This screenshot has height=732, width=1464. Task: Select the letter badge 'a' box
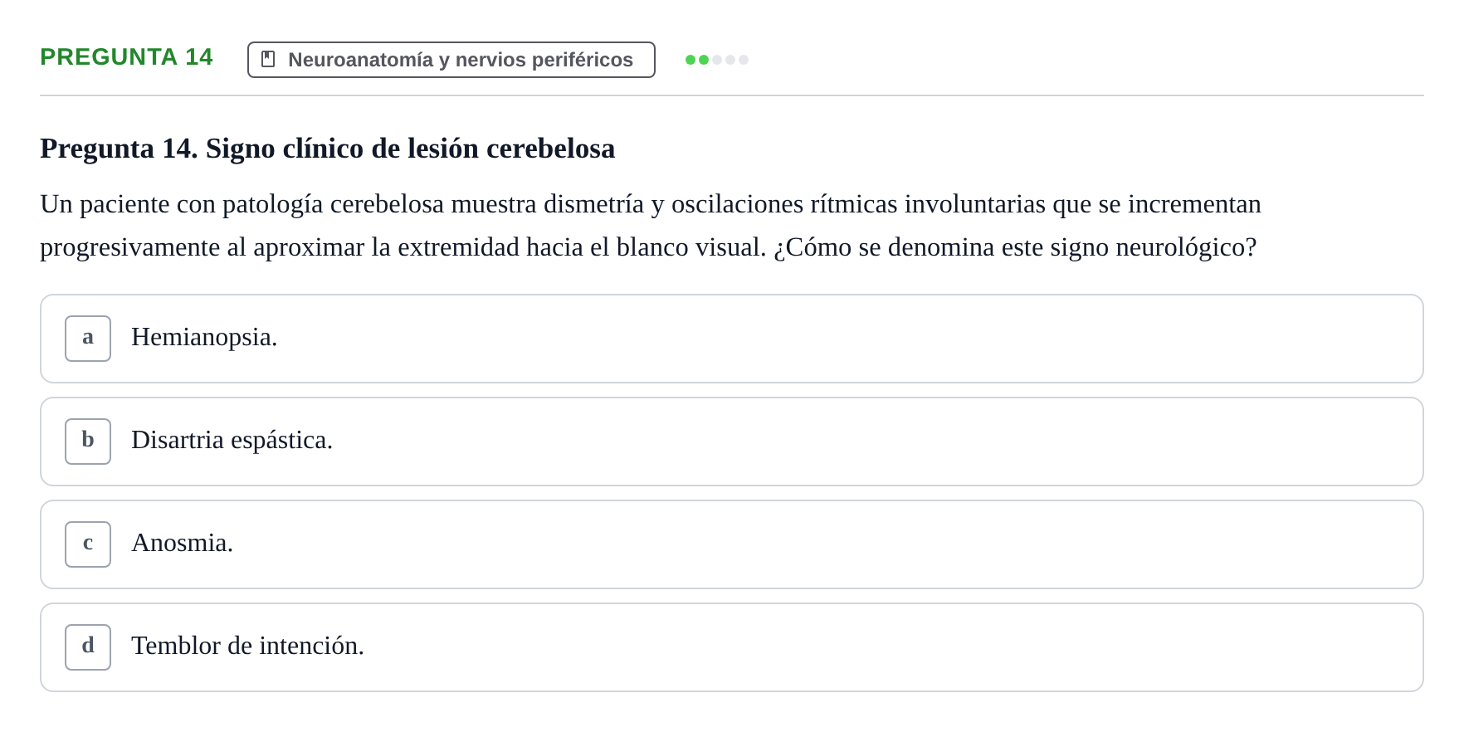(88, 339)
